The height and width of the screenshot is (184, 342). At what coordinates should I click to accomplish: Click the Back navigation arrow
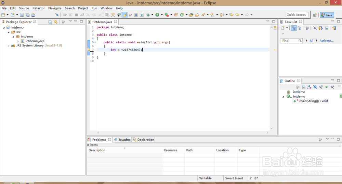[x=237, y=15]
